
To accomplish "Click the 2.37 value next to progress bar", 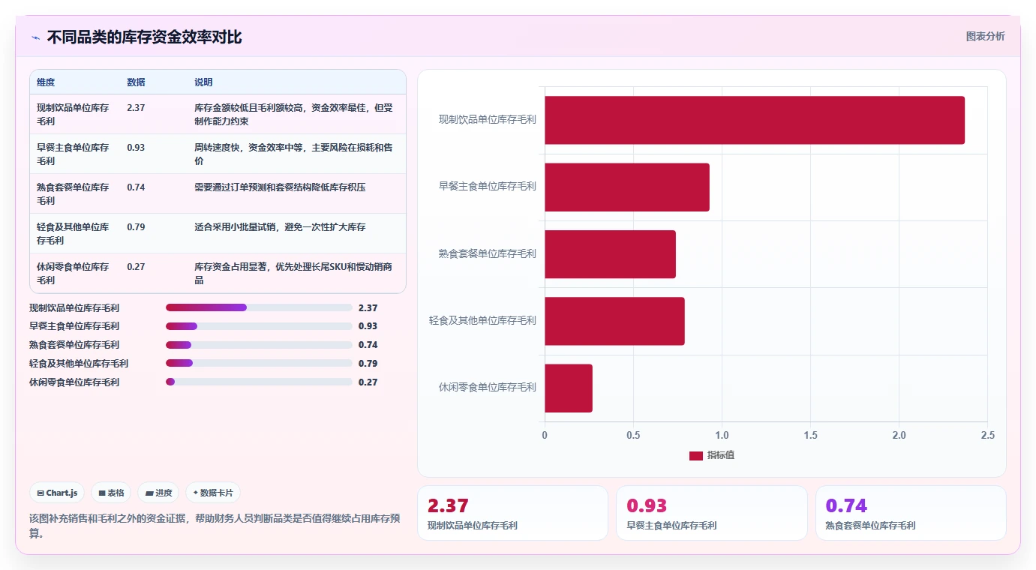I will coord(368,307).
